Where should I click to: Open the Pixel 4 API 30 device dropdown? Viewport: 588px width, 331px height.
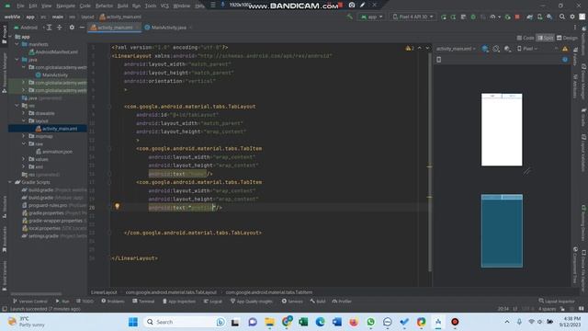[x=413, y=17]
